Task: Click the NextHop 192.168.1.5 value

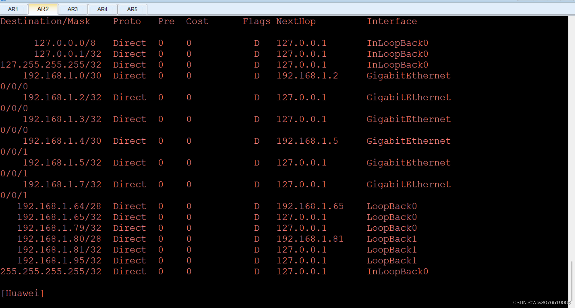Action: pos(307,141)
